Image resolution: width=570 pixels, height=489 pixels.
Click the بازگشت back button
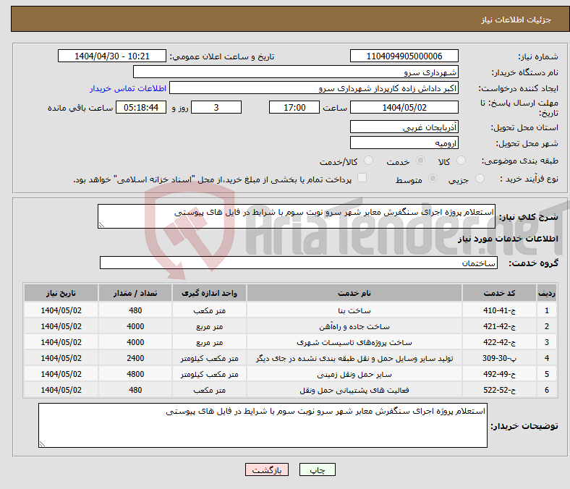267,469
